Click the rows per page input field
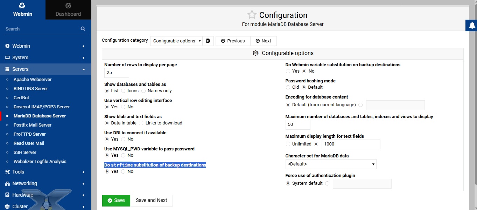This screenshot has height=210, width=477. (x=117, y=73)
